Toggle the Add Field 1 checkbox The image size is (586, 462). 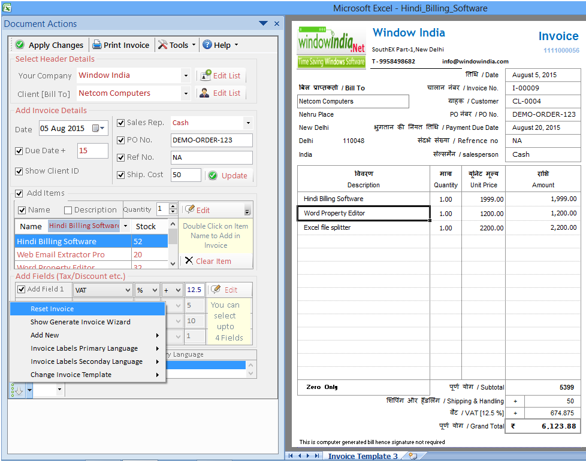point(22,289)
